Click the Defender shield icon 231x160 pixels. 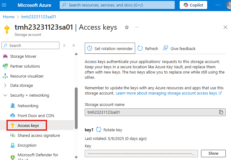click(13, 157)
